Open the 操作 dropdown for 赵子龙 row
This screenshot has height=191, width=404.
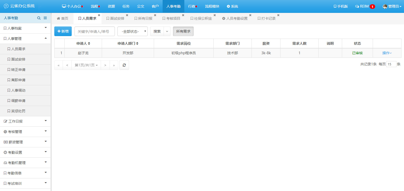[x=387, y=53]
